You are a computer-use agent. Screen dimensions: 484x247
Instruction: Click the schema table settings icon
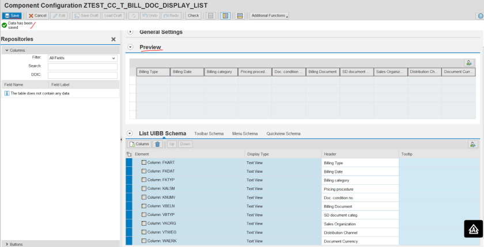[x=473, y=144]
